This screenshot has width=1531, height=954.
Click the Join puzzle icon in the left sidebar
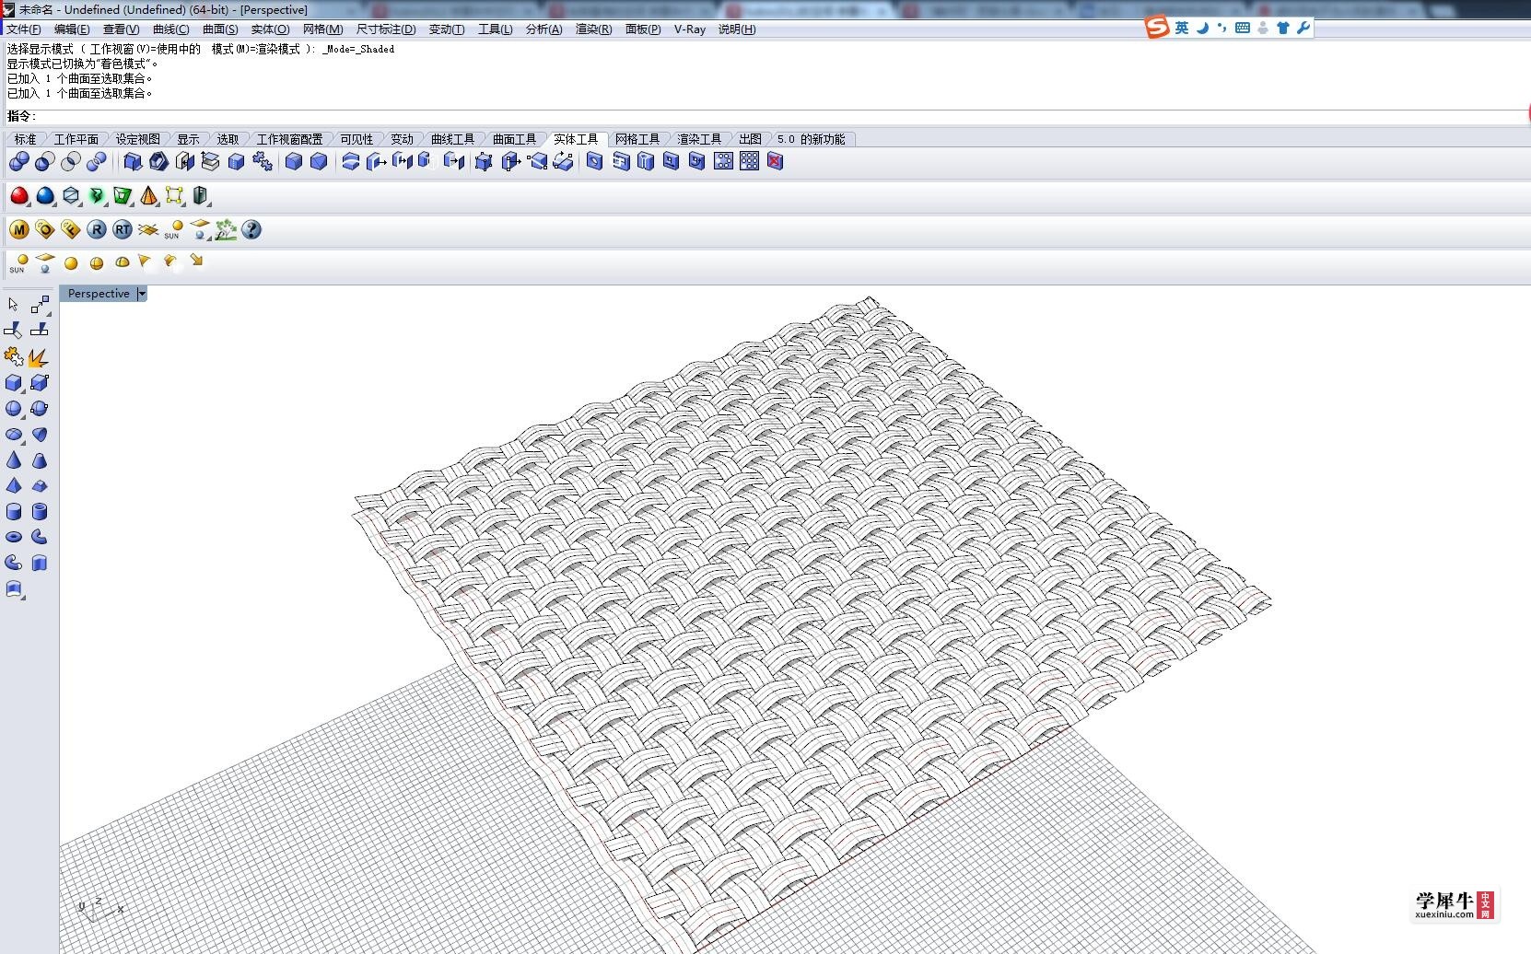(x=14, y=357)
